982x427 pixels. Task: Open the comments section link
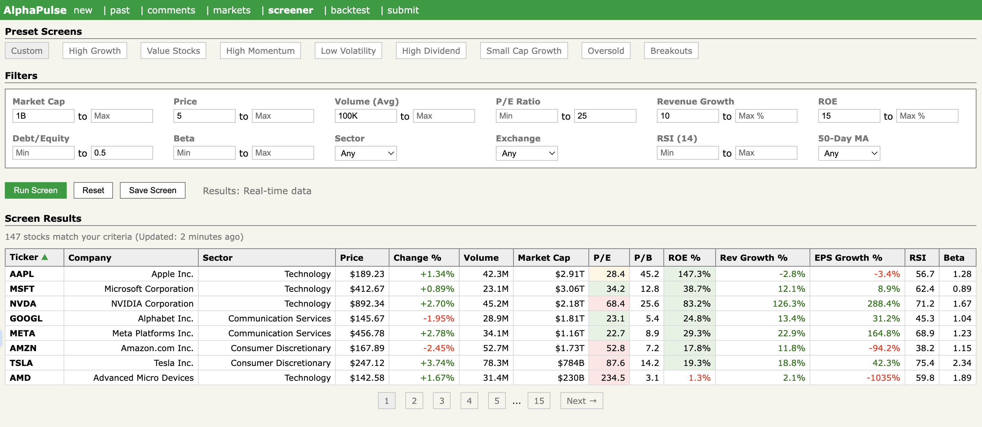(x=171, y=10)
